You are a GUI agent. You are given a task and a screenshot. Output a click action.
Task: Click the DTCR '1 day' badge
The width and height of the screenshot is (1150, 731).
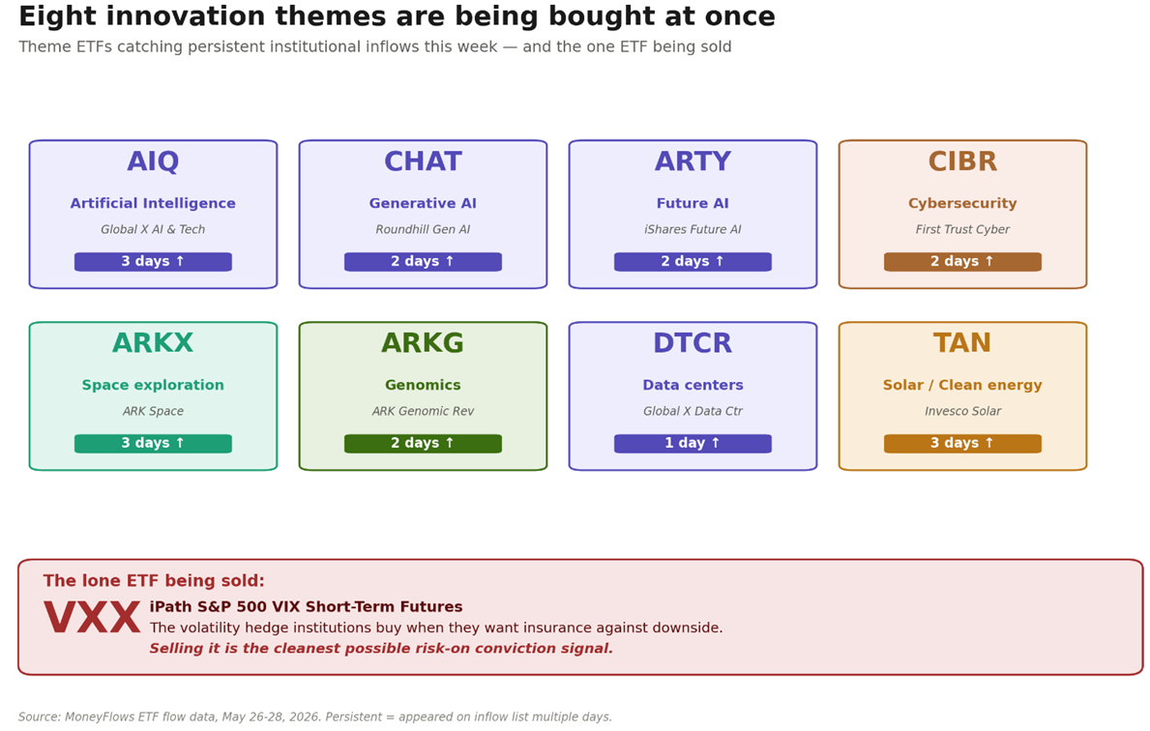[x=693, y=444]
